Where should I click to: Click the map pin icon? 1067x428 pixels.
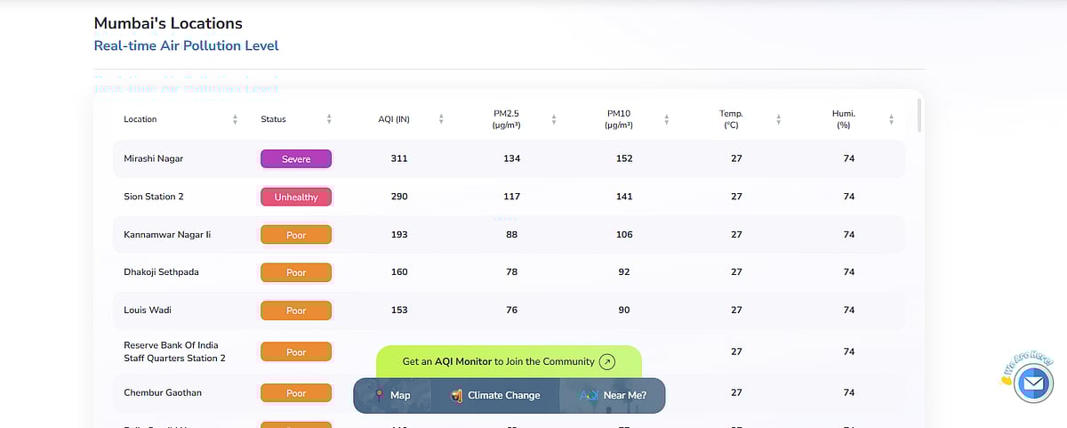click(380, 395)
